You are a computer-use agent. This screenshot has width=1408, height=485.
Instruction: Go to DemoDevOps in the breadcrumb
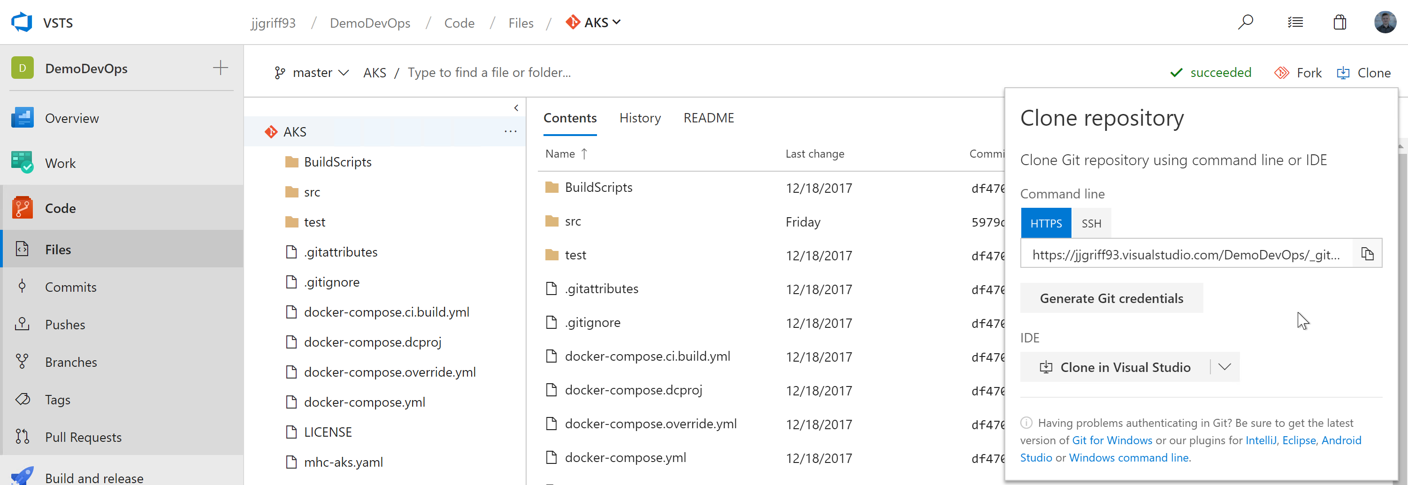pyautogui.click(x=369, y=23)
